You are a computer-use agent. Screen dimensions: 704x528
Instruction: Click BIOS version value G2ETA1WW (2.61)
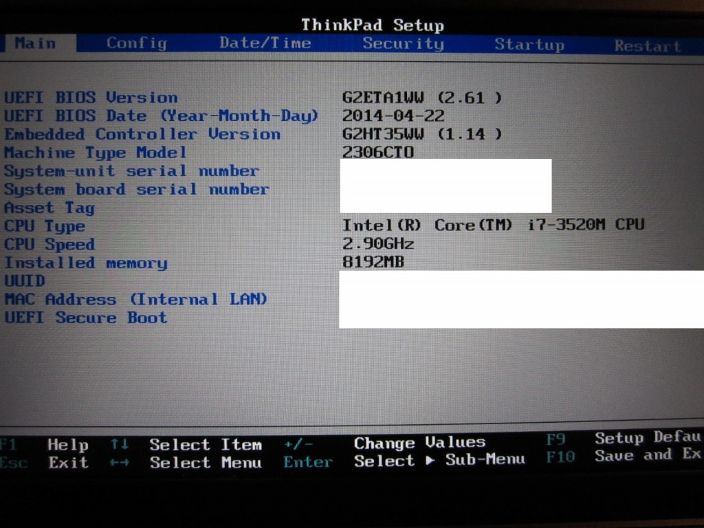pos(422,98)
